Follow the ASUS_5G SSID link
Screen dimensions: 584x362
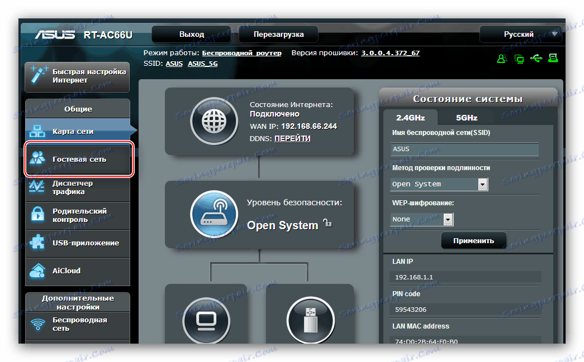coord(203,64)
